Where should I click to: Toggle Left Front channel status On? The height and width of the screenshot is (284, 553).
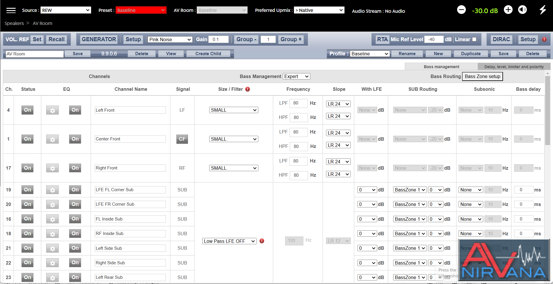tap(28, 110)
